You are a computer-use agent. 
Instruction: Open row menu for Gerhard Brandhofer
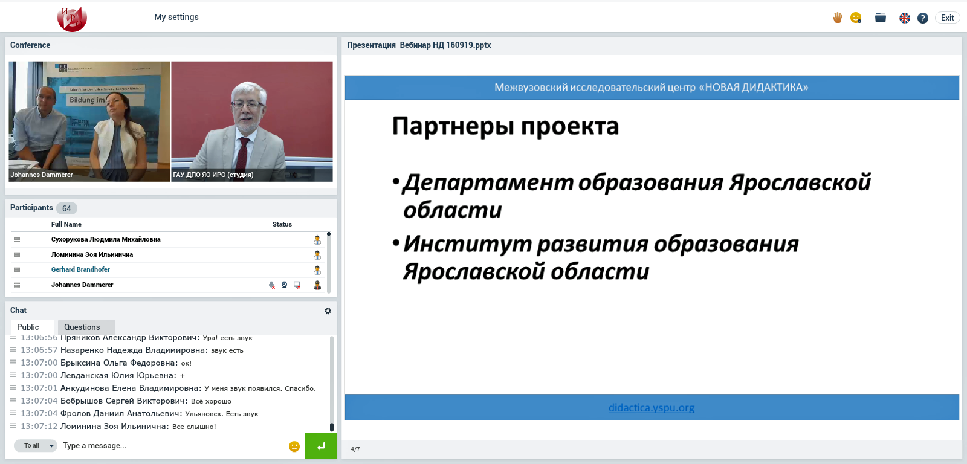coord(17,270)
